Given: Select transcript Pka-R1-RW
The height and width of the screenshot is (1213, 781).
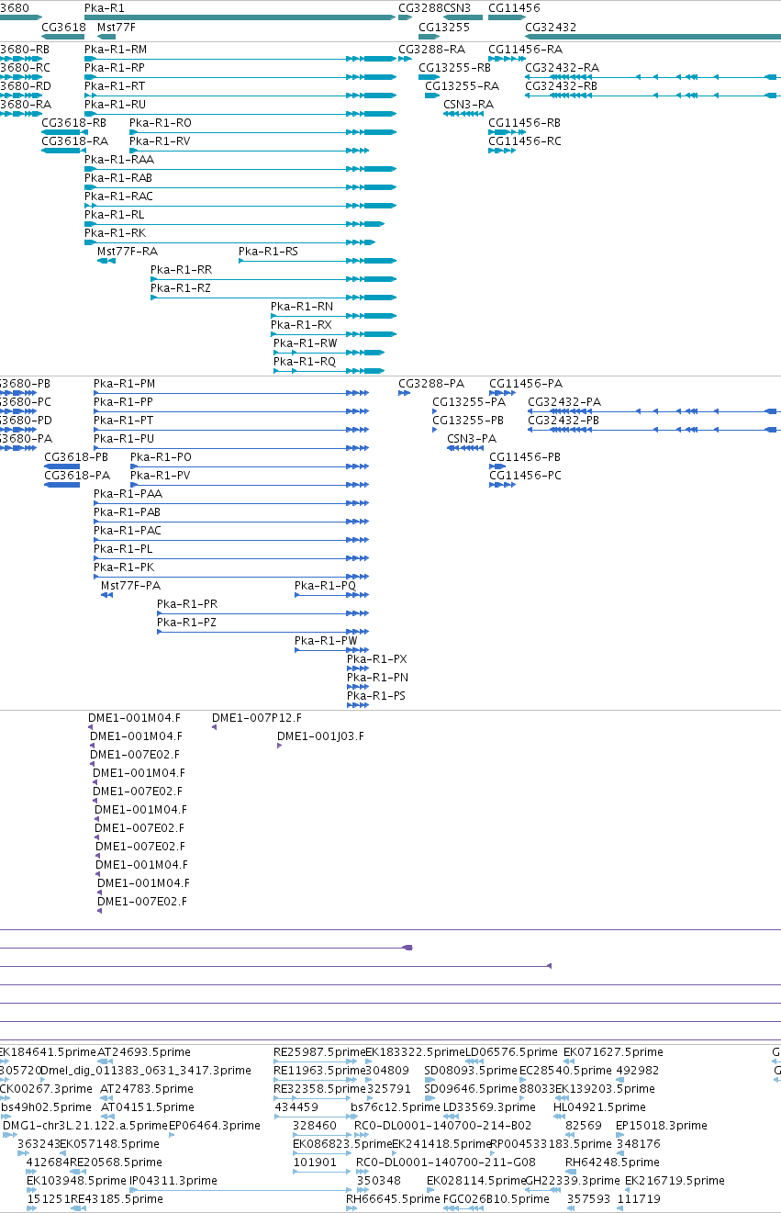Looking at the screenshot, I should [x=306, y=343].
